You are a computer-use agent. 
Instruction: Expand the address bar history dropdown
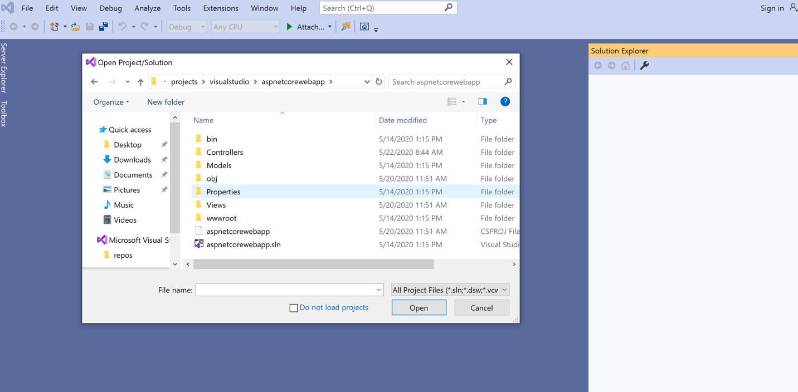pyautogui.click(x=367, y=82)
